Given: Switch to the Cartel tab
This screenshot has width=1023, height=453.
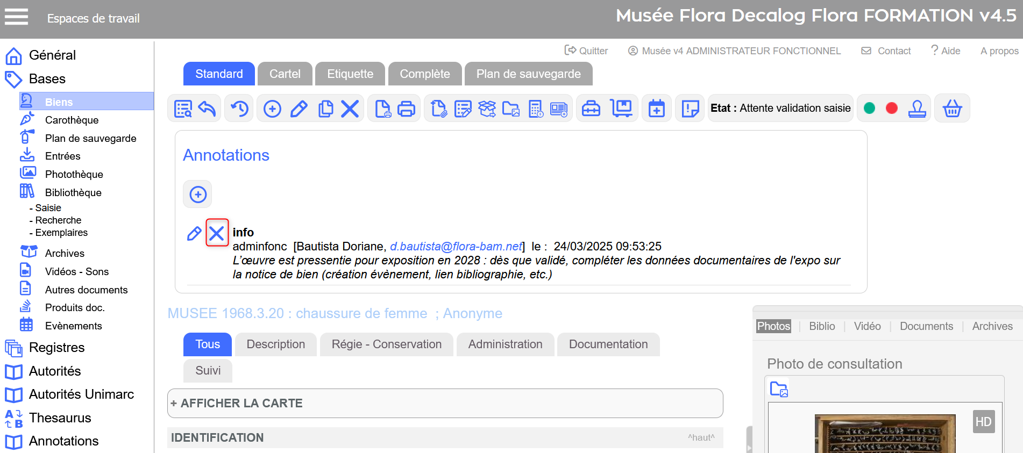Looking at the screenshot, I should coord(285,74).
